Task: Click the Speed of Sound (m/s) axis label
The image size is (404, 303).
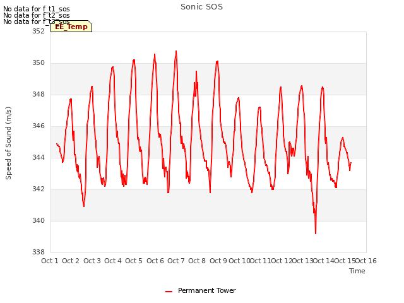Action: pos(8,143)
